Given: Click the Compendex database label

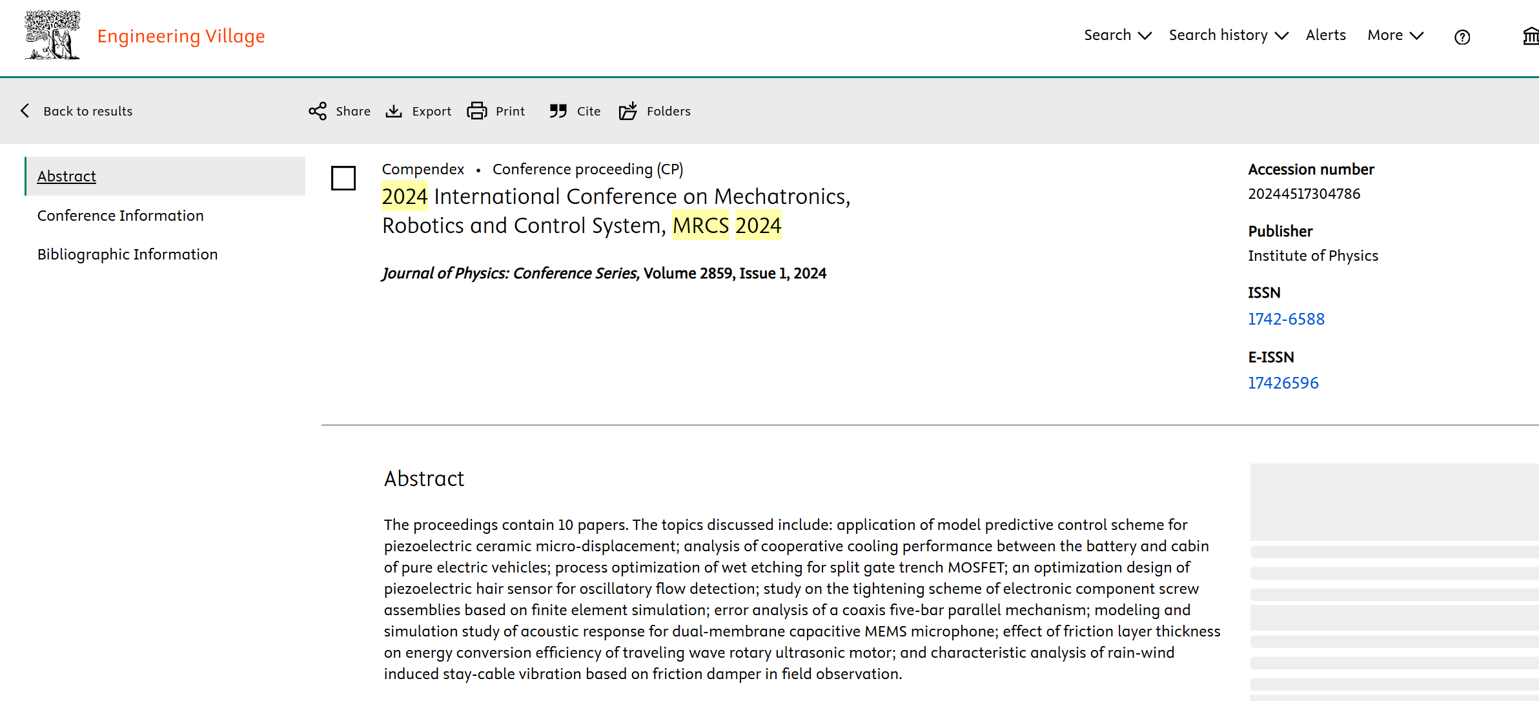Looking at the screenshot, I should 423,169.
